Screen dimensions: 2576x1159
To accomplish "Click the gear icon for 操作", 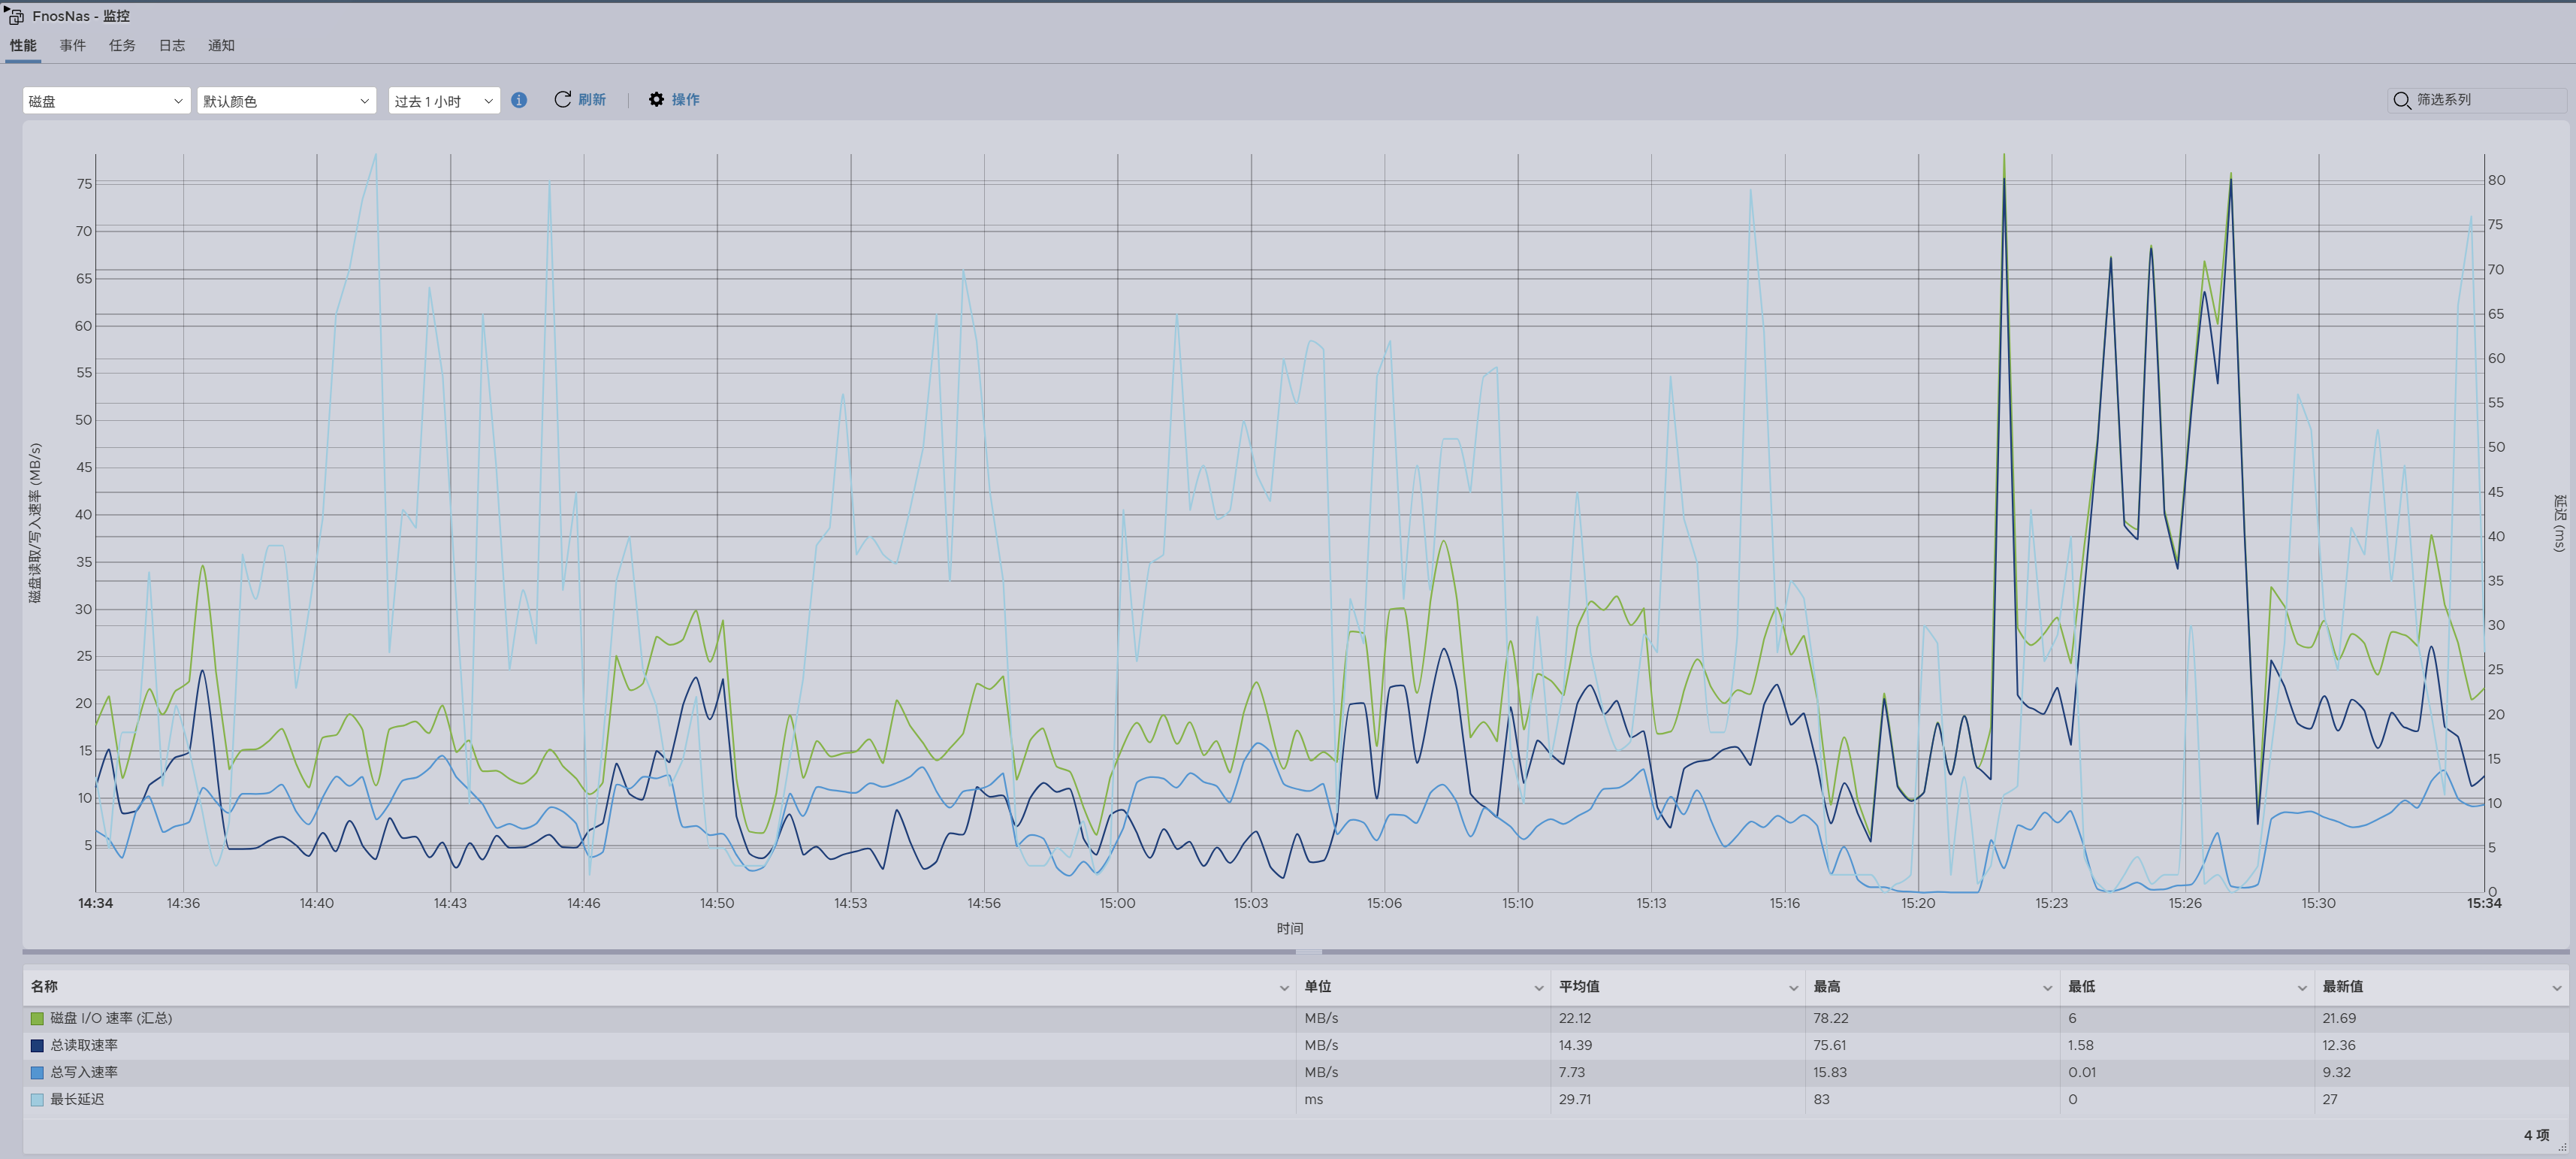I will 656,99.
